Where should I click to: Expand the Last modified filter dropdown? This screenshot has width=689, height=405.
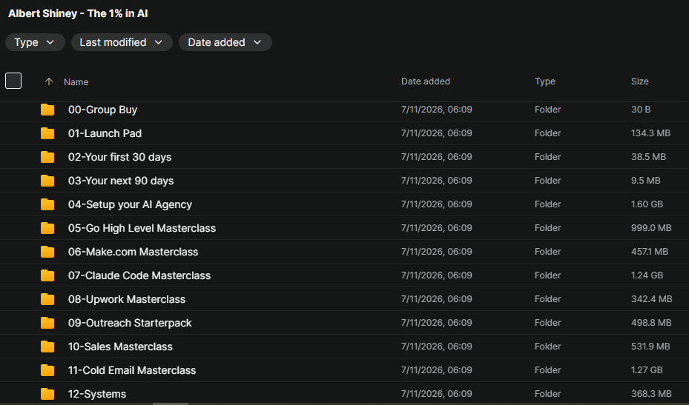click(122, 42)
